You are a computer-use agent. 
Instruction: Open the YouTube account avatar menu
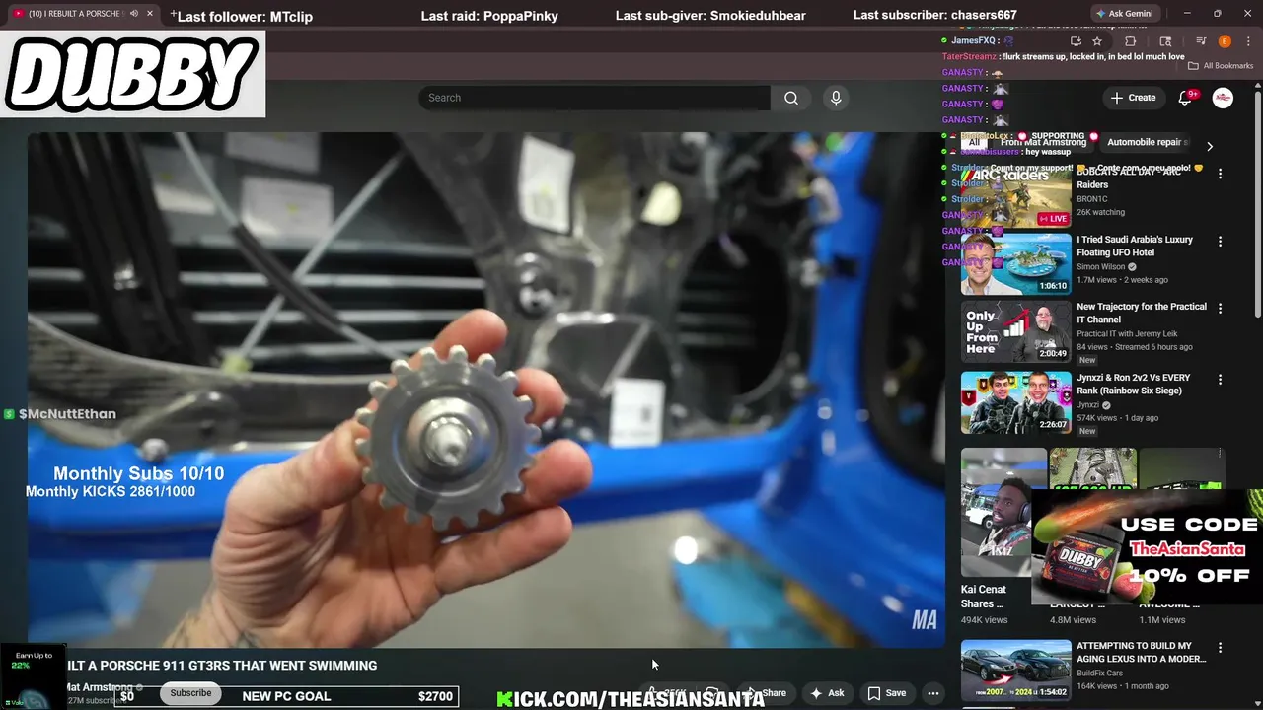point(1223,98)
